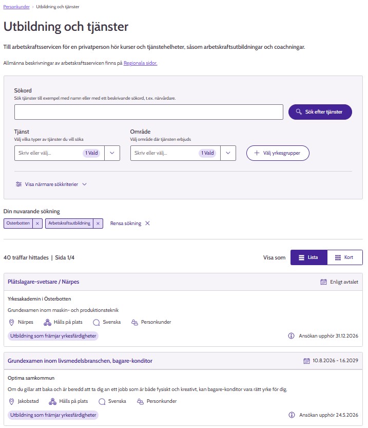Viewport: 368px width, 428px height.
Task: Click the info icon beside Ansökan upphör 31.12.2026
Action: pyautogui.click(x=292, y=336)
